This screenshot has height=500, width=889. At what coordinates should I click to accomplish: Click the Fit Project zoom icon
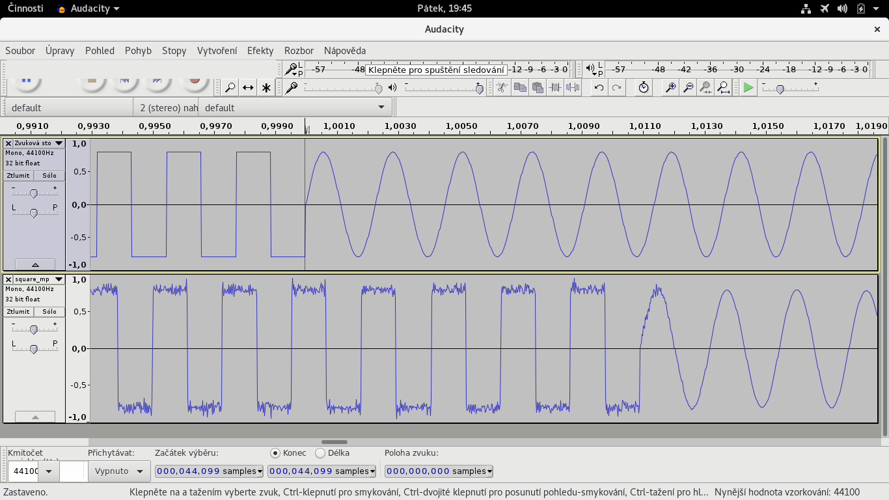723,87
